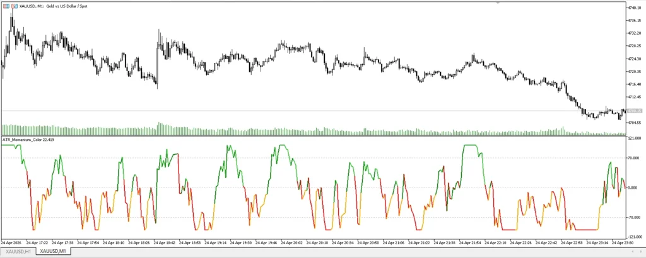This screenshot has height=258, width=646.
Task: Click the current price tag on price axis
Action: point(635,111)
